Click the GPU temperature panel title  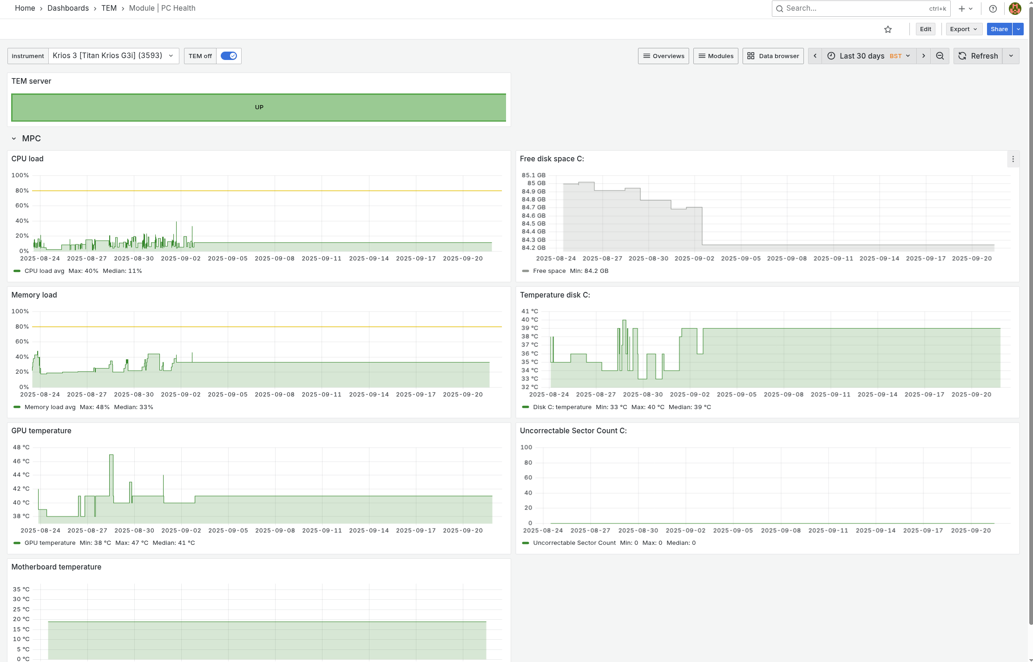(41, 431)
